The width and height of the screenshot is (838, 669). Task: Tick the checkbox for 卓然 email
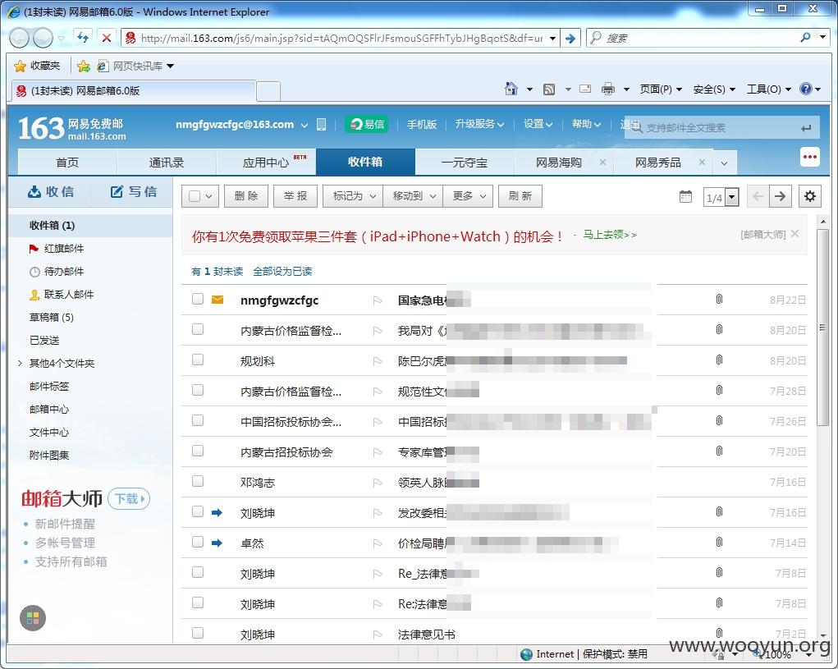[x=198, y=542]
